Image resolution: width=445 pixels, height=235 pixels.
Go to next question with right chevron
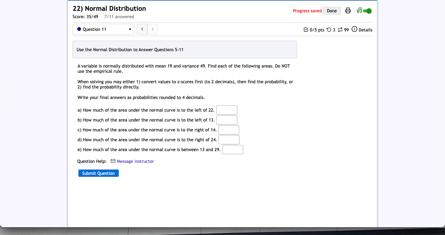[x=153, y=29]
